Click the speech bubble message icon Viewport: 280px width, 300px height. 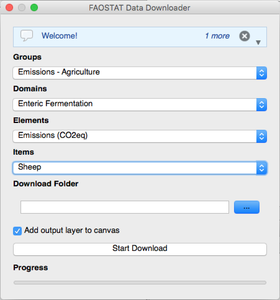point(27,36)
